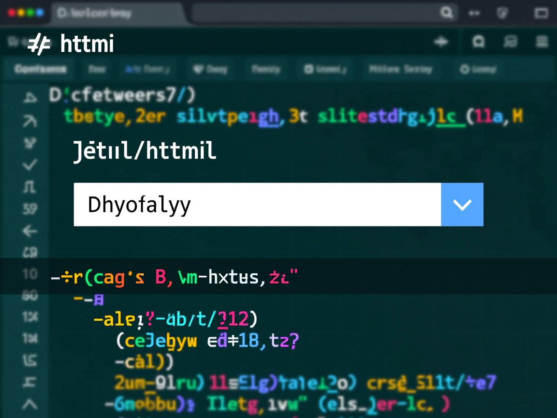Click the magnifier icon in the address bar

pyautogui.click(x=446, y=13)
